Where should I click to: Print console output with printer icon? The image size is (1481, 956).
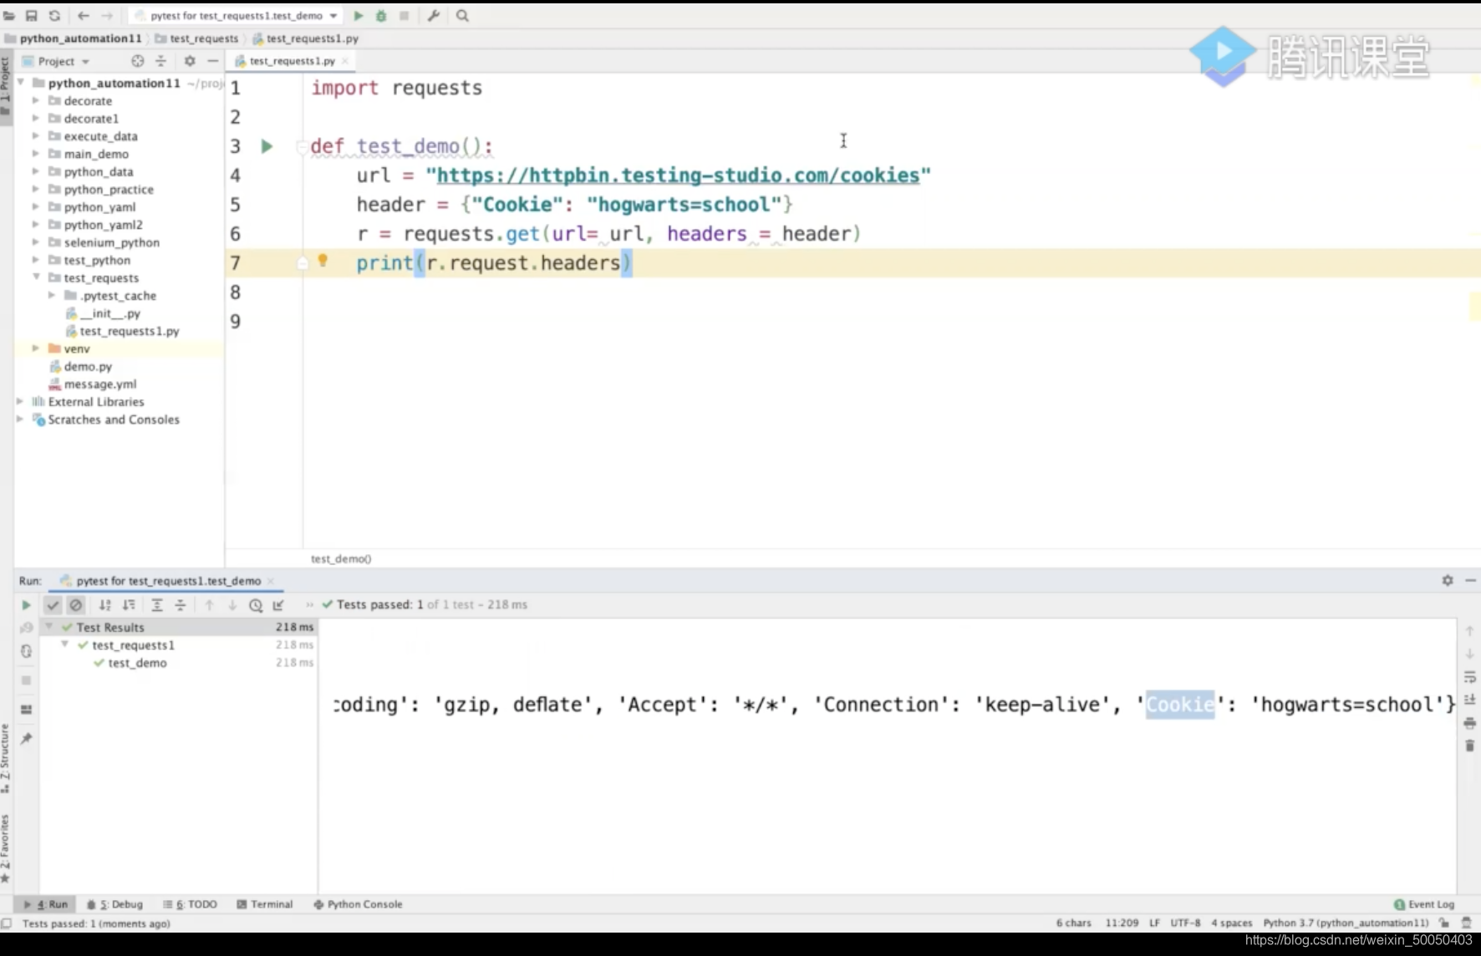coord(1469,723)
